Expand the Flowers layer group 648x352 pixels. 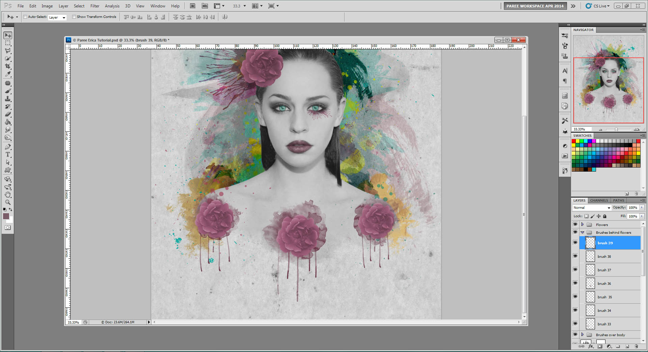coord(582,224)
